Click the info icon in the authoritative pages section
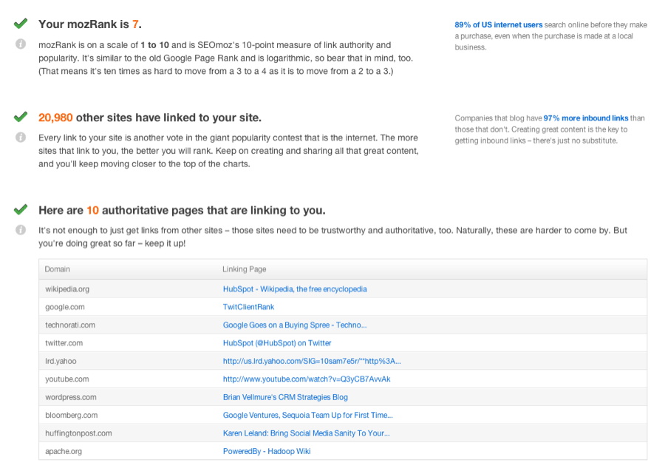The width and height of the screenshot is (665, 474). point(20,230)
